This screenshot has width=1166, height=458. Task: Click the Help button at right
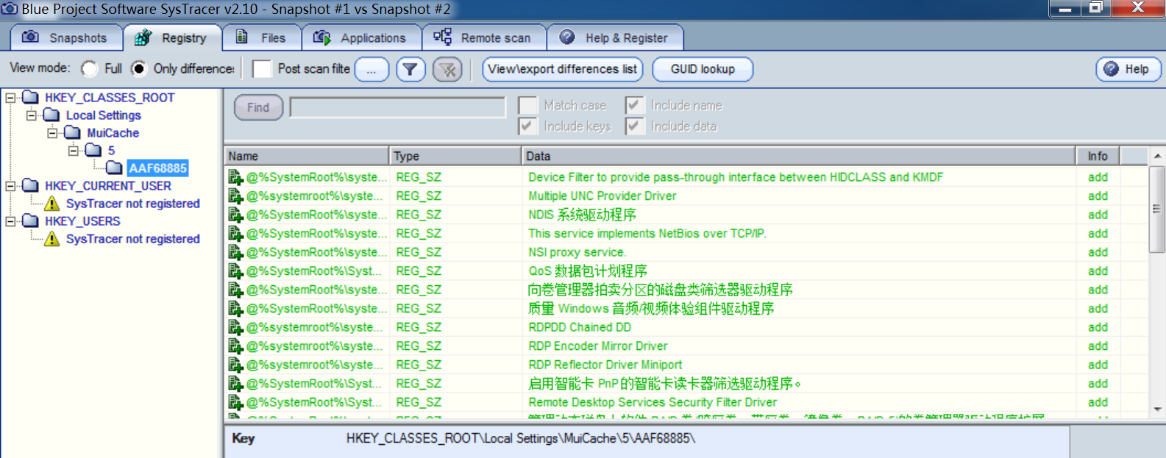[x=1128, y=69]
